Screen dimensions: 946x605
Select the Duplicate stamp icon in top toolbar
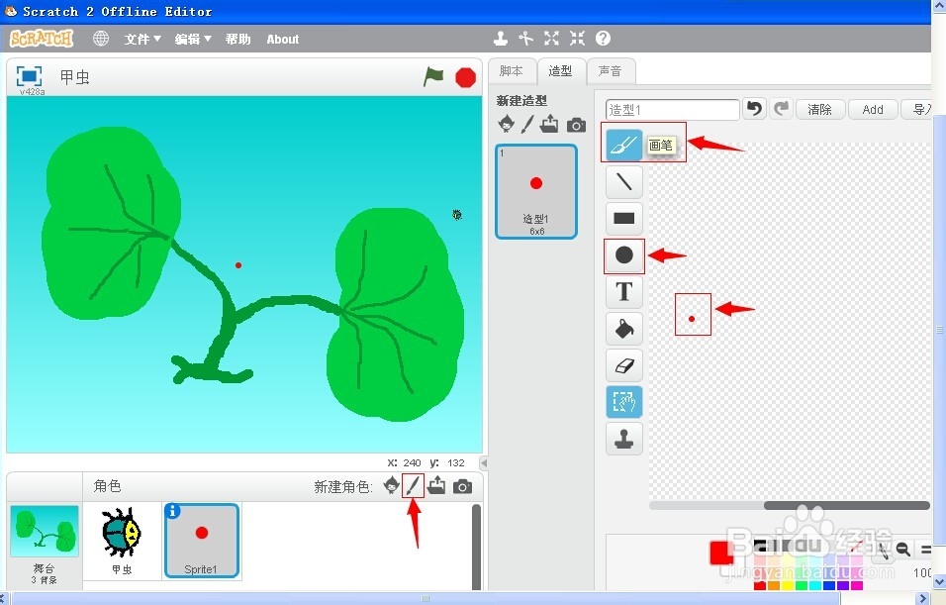tap(500, 39)
